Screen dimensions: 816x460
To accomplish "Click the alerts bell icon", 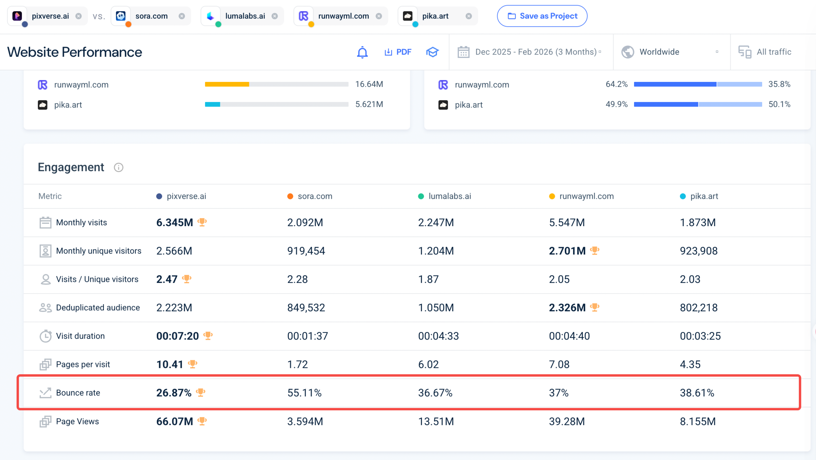I will pos(362,52).
